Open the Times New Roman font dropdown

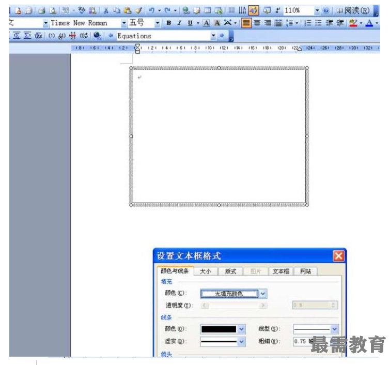point(124,23)
